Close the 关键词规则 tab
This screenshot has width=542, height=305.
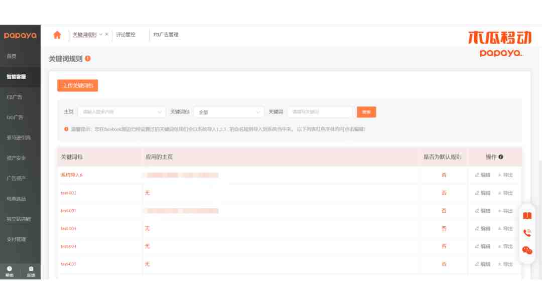[107, 34]
